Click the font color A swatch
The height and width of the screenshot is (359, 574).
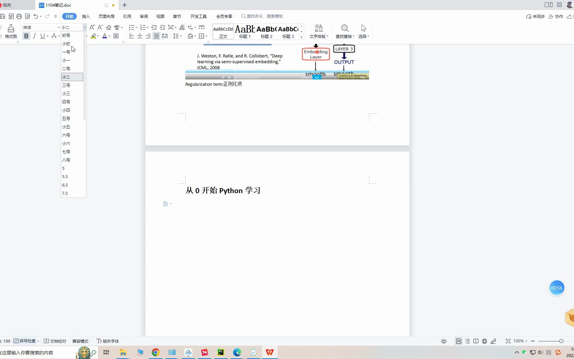pos(105,36)
